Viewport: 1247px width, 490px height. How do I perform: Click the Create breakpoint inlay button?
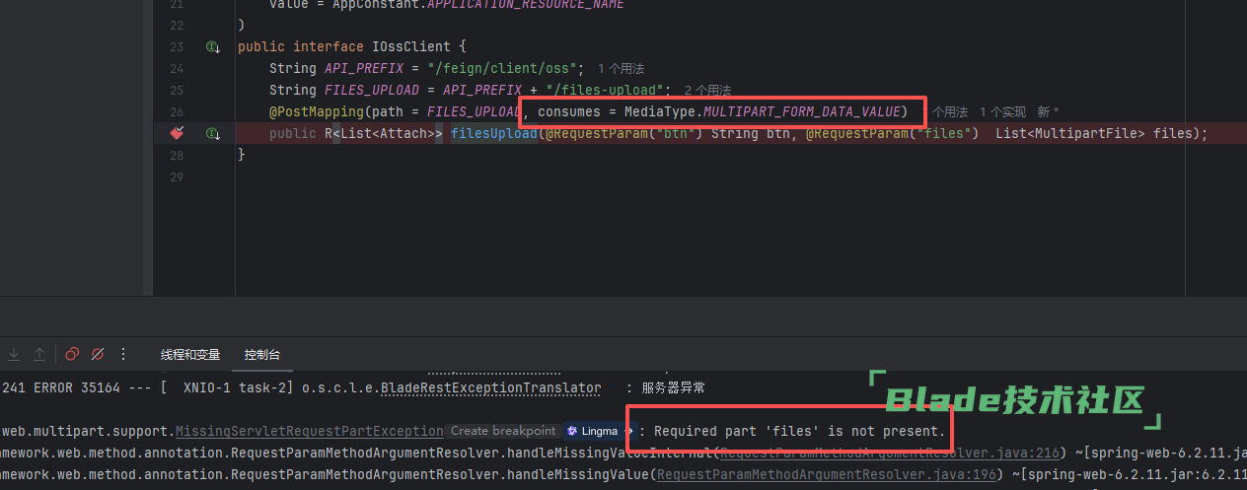503,431
